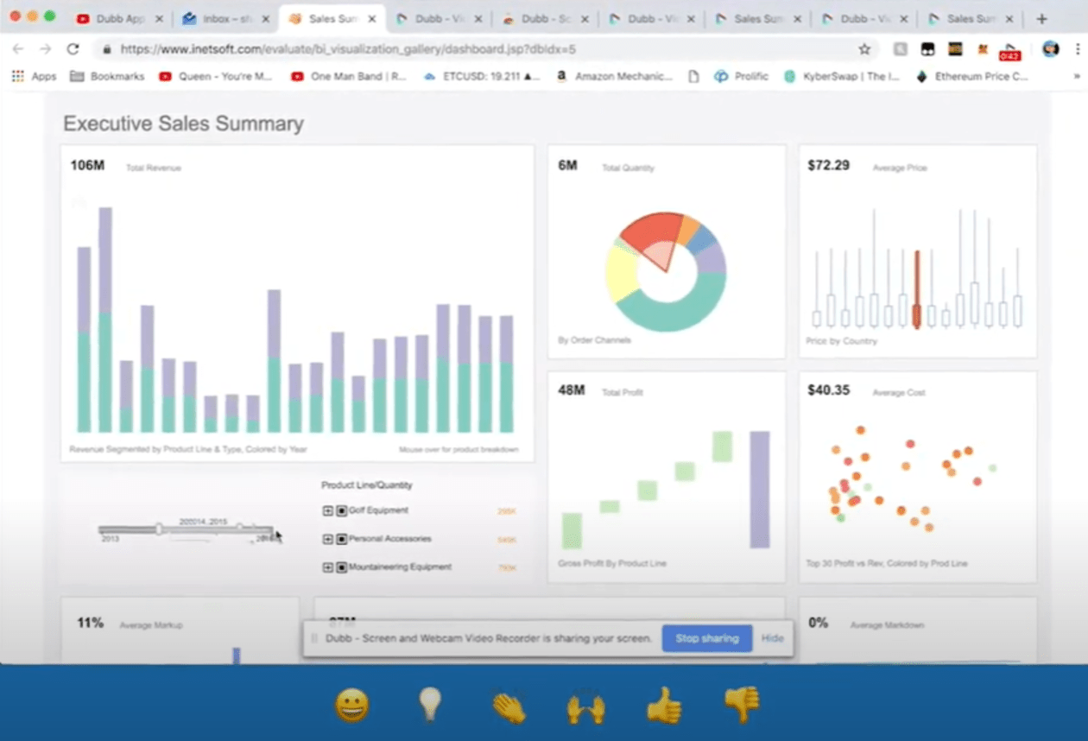The height and width of the screenshot is (741, 1088).
Task: Click the 106M Total Revenue value
Action: pyautogui.click(x=87, y=165)
